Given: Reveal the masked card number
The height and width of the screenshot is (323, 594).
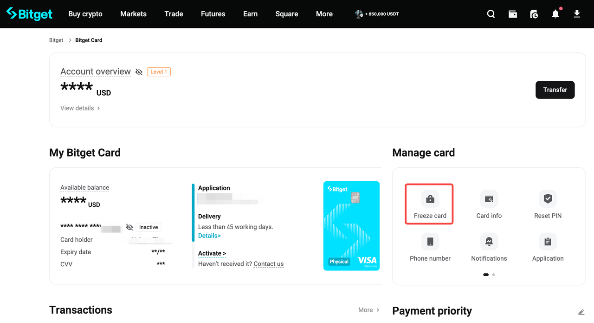Looking at the screenshot, I should coord(129,227).
